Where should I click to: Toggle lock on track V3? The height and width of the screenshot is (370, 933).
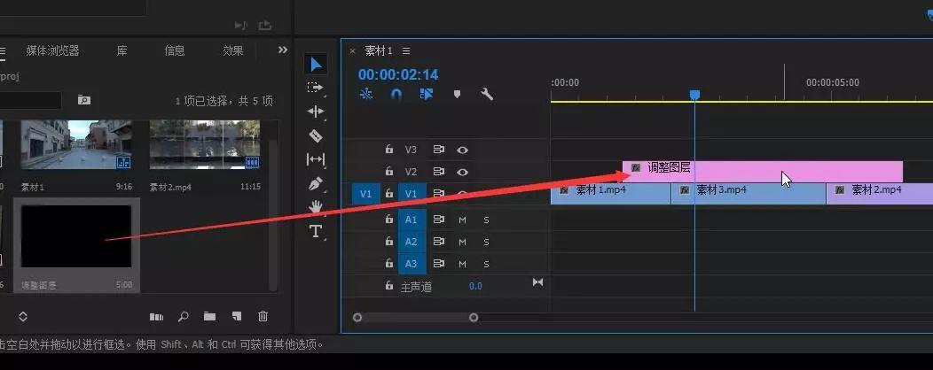[x=389, y=149]
